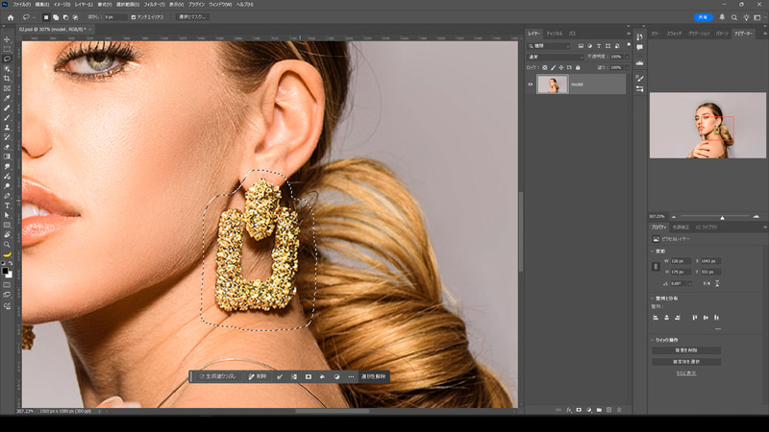Viewport: 769px width, 432px height.
Task: Open the Comments panel icon
Action: (639, 47)
